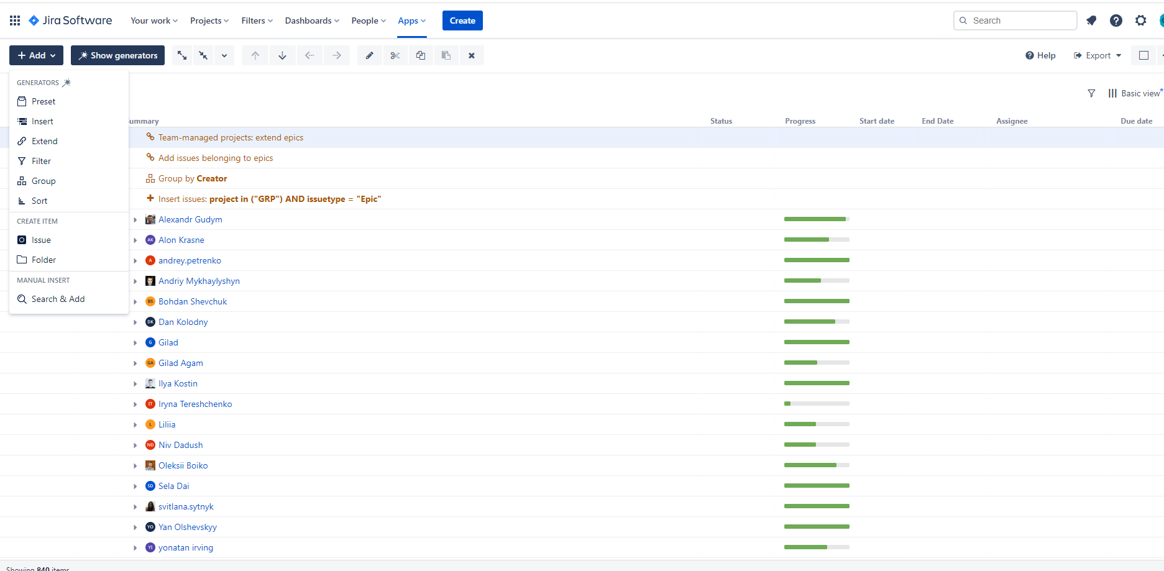Move item down with the down arrow icon
This screenshot has width=1164, height=571.
(x=282, y=55)
